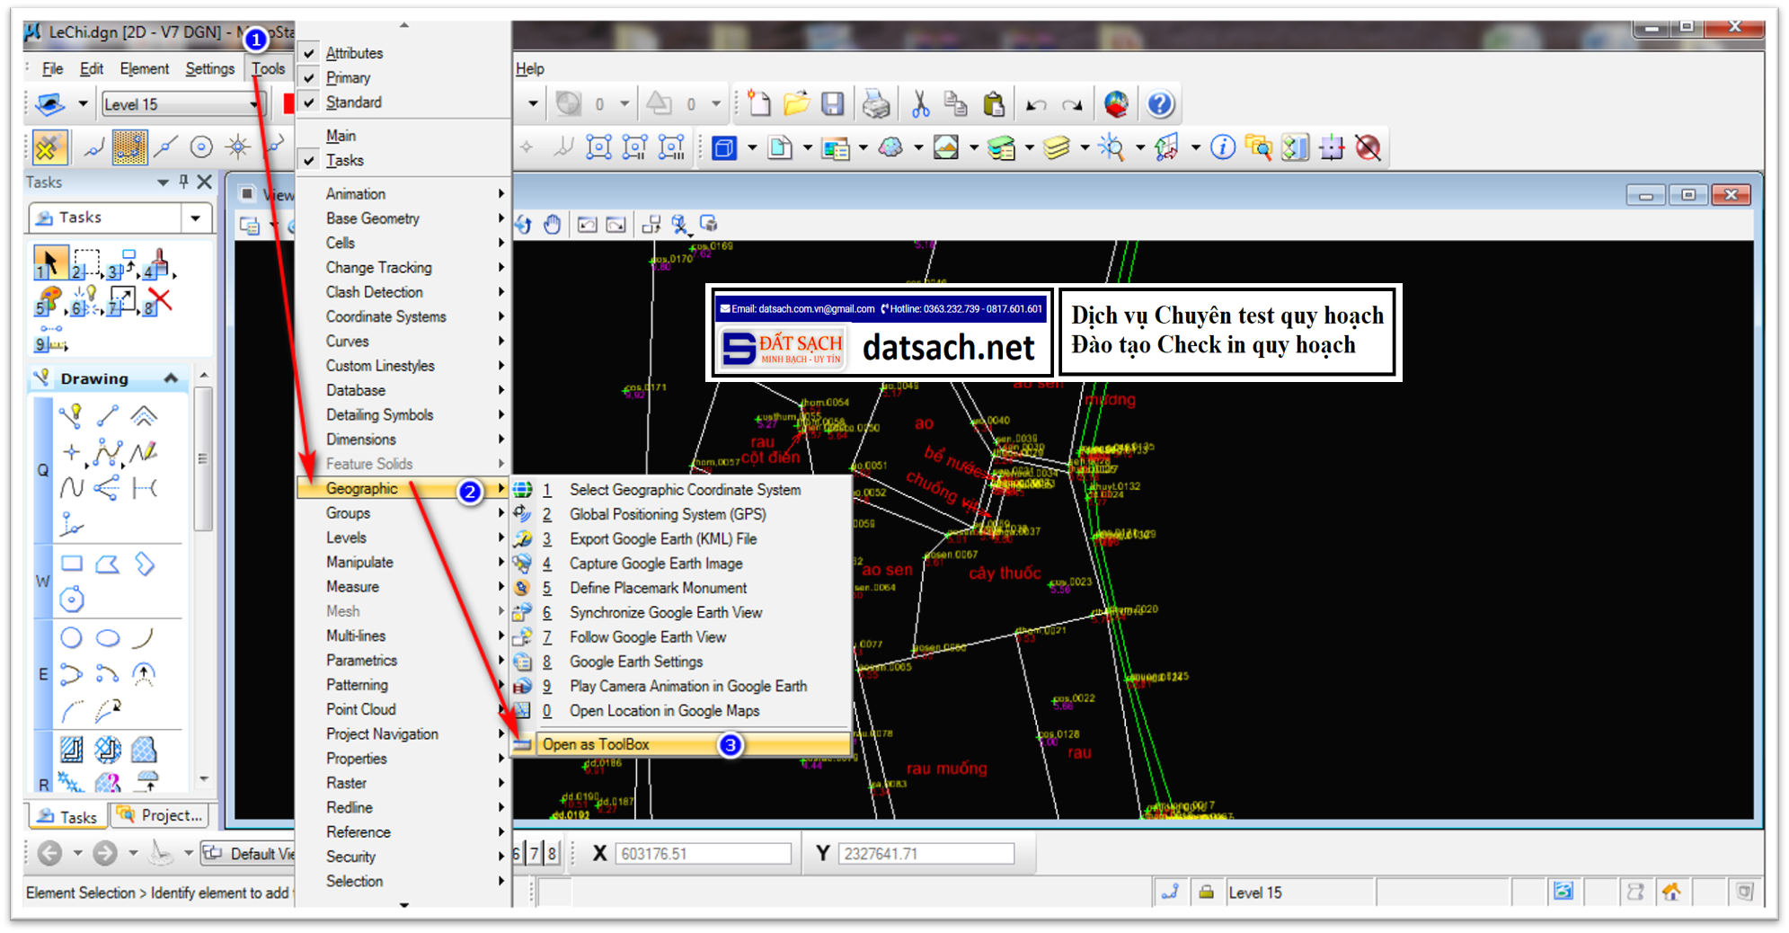This screenshot has width=1789, height=933.
Task: Uncheck Attributes in the Tools menu
Action: [355, 52]
